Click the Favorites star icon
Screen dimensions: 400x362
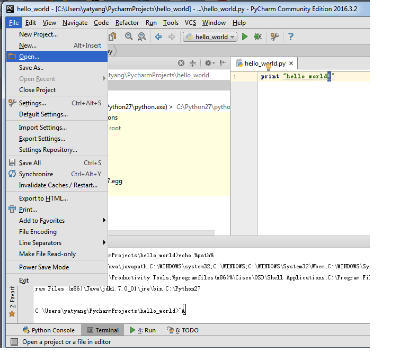click(12, 314)
